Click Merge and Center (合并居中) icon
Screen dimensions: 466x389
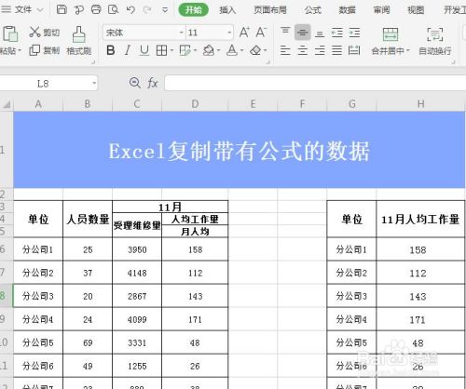tap(391, 34)
